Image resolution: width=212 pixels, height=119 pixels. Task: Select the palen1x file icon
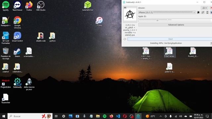(170, 68)
